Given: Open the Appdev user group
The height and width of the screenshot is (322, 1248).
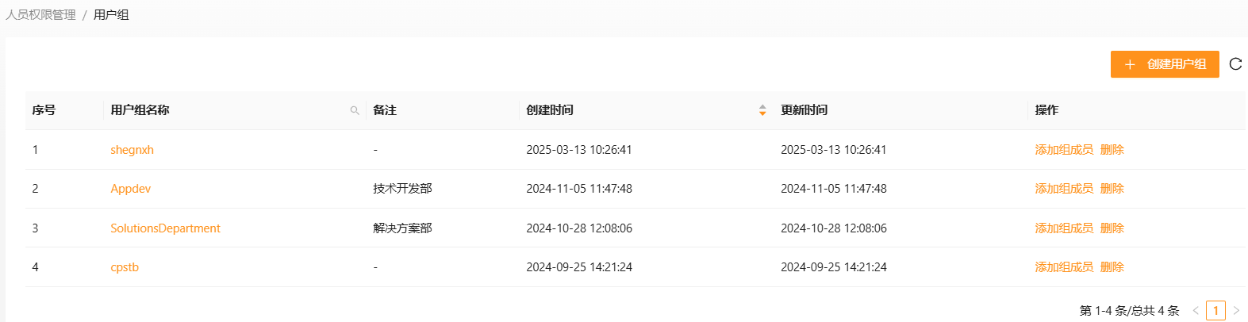Looking at the screenshot, I should pos(130,189).
